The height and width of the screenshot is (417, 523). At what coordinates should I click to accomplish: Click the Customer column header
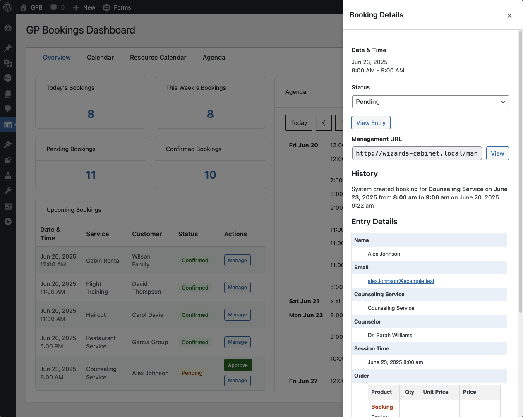pyautogui.click(x=147, y=234)
